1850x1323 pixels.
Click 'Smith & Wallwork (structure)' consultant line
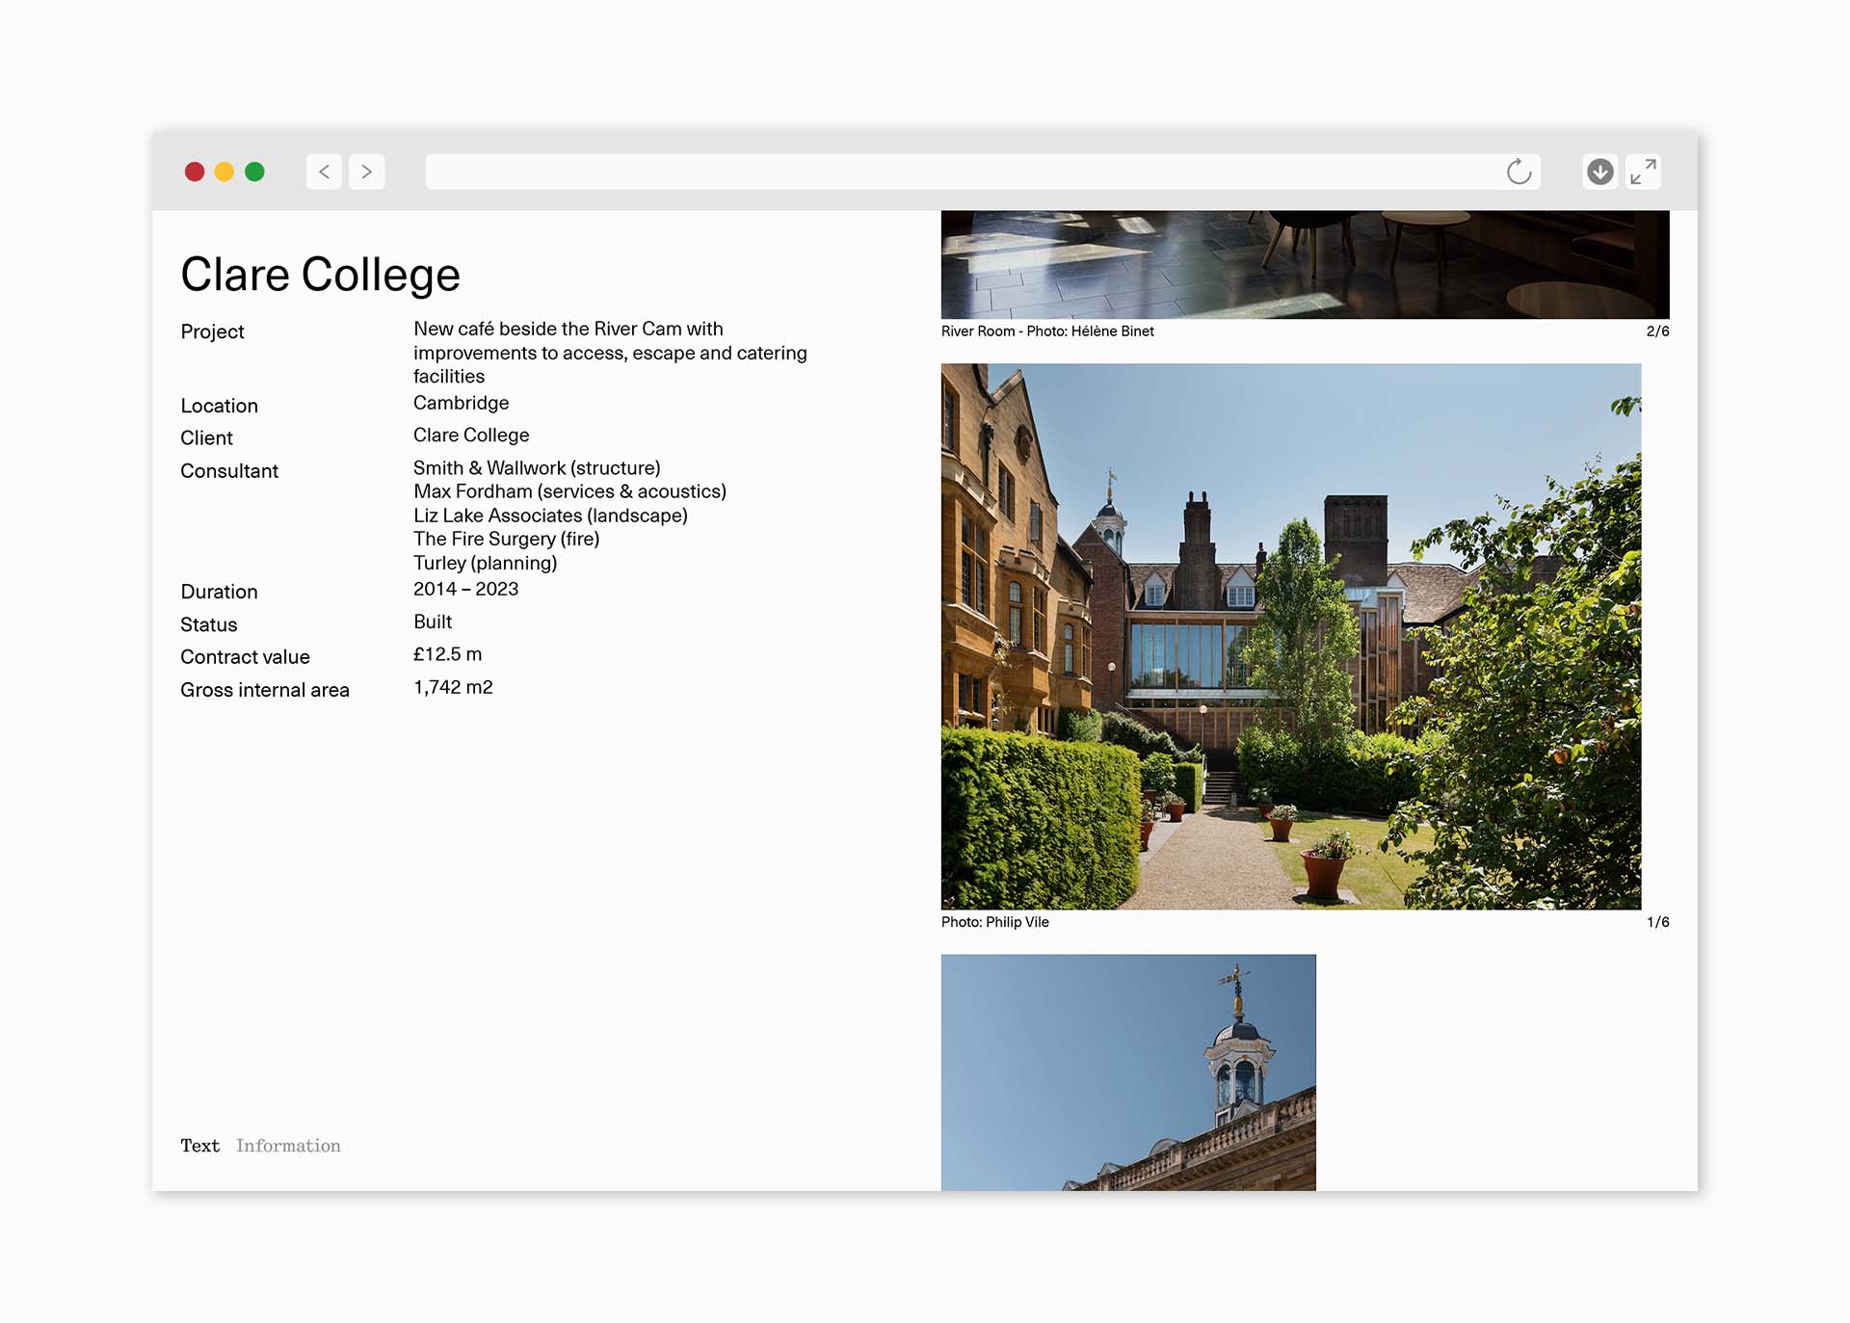(x=537, y=468)
